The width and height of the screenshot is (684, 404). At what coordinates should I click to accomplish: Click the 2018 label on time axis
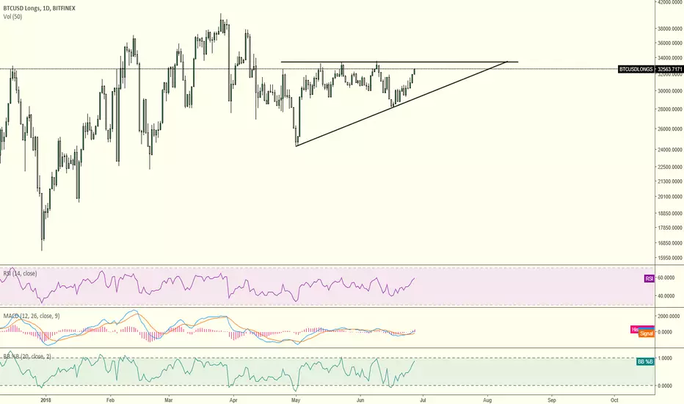46,400
